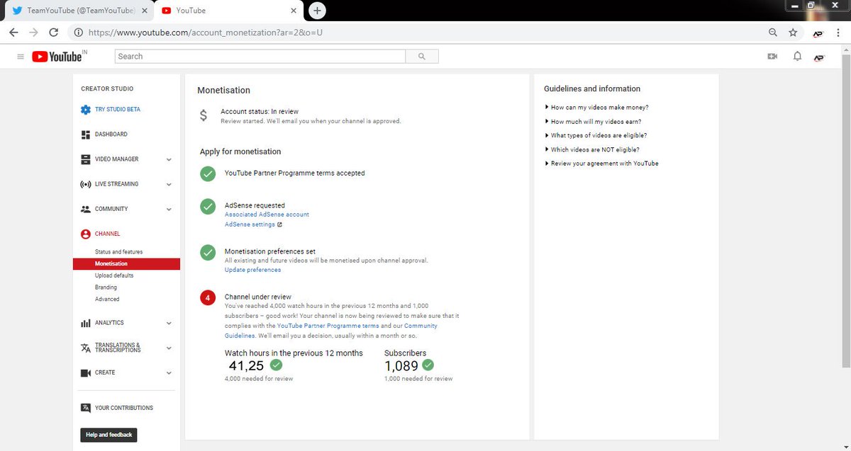Click the green check beside Monetisation preferences set
The height and width of the screenshot is (451, 851).
coord(208,252)
